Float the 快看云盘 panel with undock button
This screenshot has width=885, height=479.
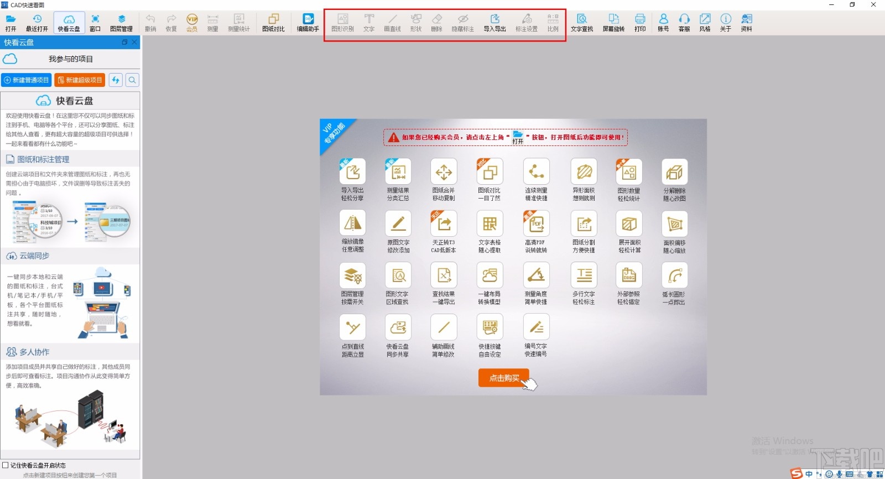click(x=124, y=42)
